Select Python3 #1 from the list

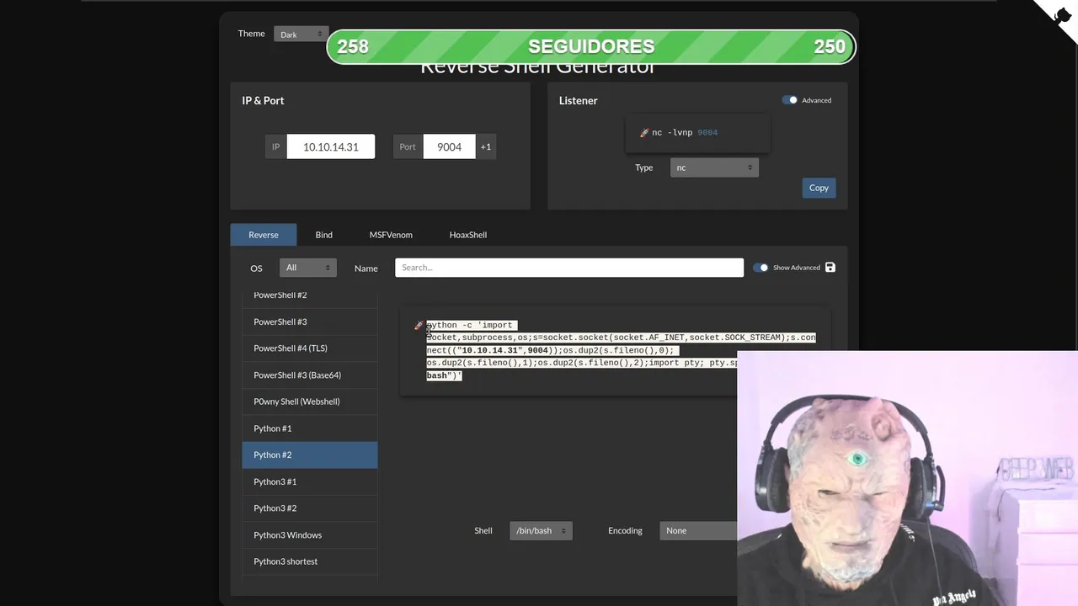(310, 481)
